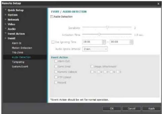Click the Event Action section heading
Viewport: 162px width, 114px height.
pyautogui.click(x=59, y=57)
